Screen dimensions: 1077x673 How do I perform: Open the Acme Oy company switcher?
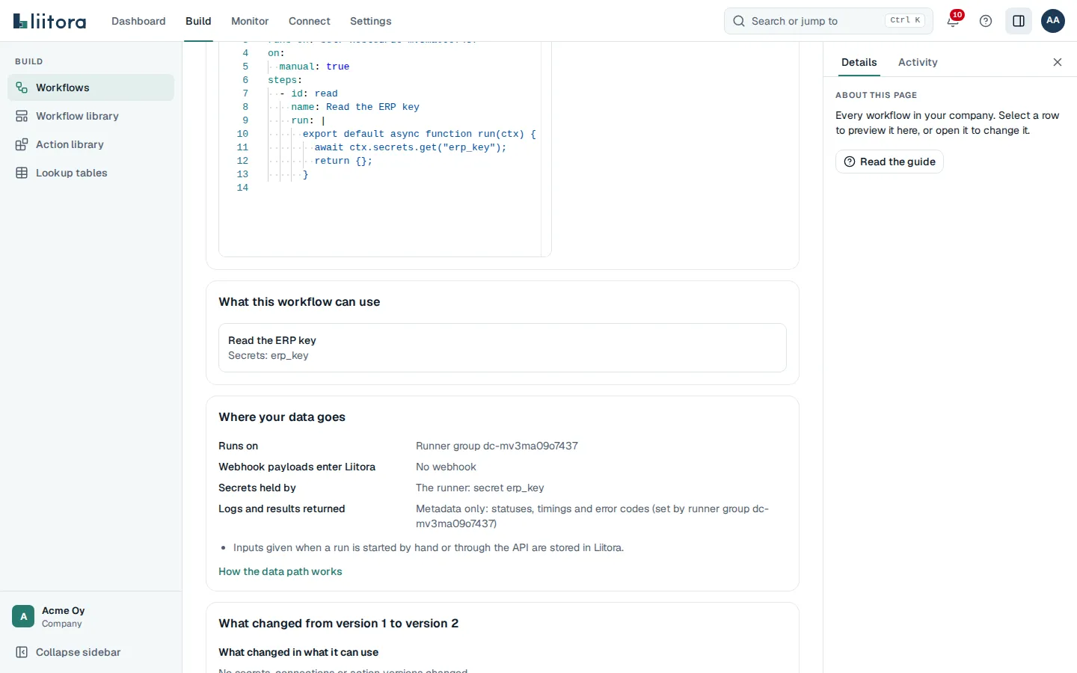tap(90, 616)
